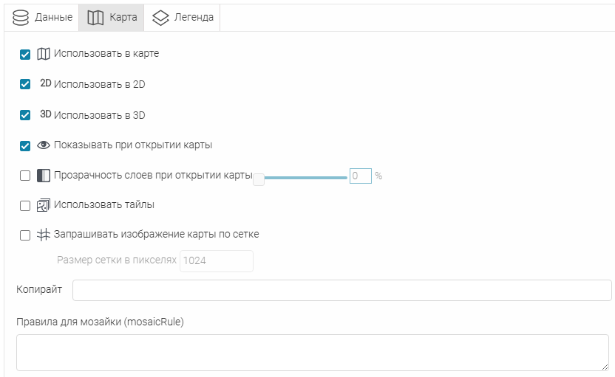
Task: Click the tiles icon beside Использовать тайлы
Action: pos(44,205)
